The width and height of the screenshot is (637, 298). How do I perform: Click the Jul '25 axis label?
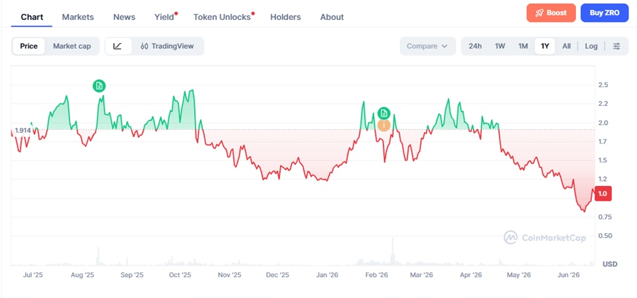pyautogui.click(x=33, y=275)
